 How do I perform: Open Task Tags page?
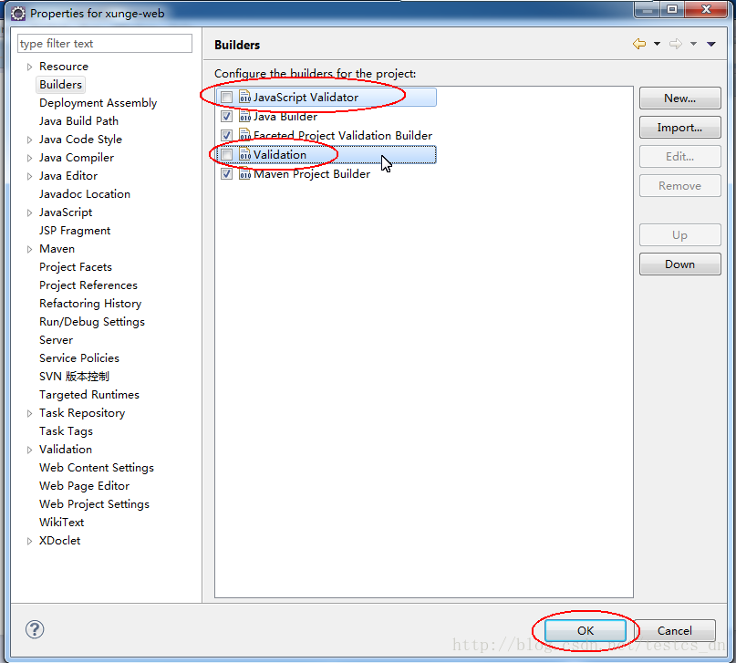(66, 431)
